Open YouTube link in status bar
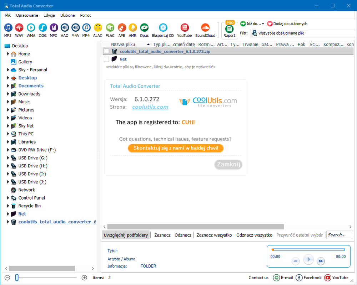The image size is (357, 285). 336,278
